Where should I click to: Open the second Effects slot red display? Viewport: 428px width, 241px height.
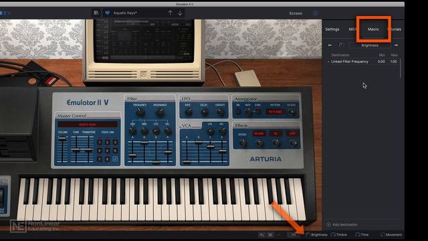point(276,134)
